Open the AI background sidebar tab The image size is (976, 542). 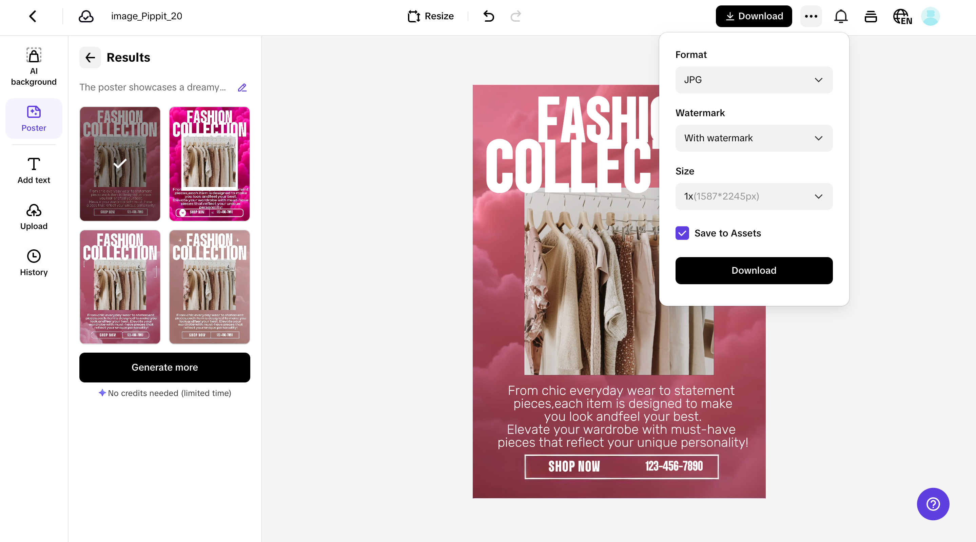pos(34,67)
